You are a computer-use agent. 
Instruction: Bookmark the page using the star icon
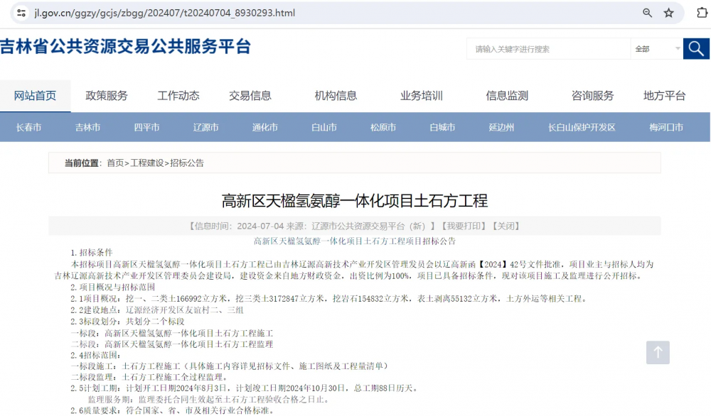(x=667, y=13)
